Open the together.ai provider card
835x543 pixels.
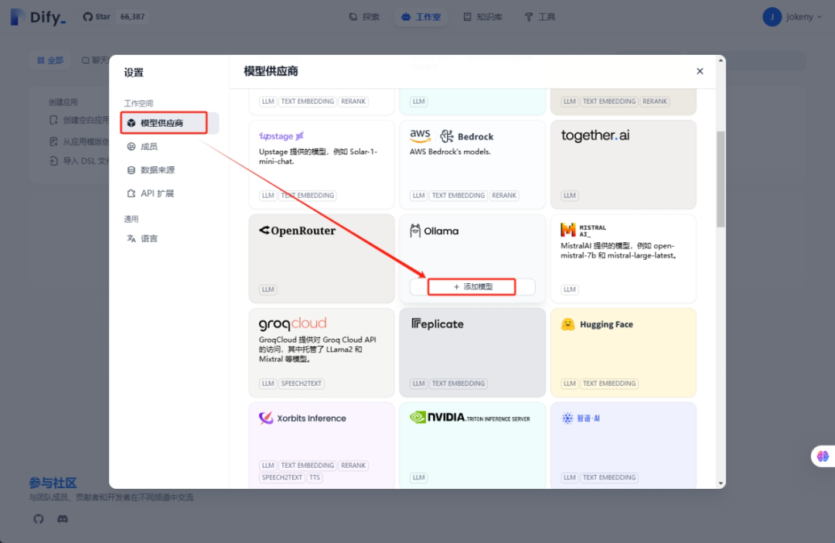pyautogui.click(x=623, y=164)
